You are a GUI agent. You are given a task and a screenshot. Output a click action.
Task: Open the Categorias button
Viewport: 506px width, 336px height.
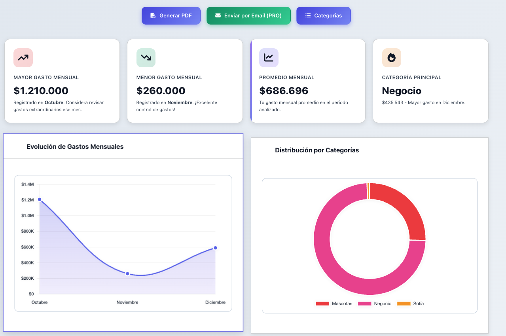(323, 16)
